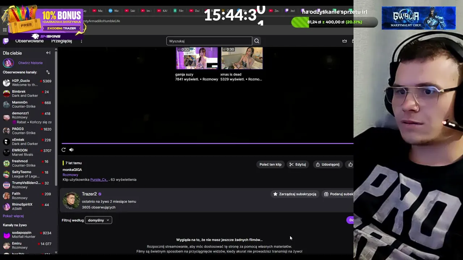Screen dimensions: 463x260
Task: Go to the Przeglądaj tab
Action: (x=61, y=41)
